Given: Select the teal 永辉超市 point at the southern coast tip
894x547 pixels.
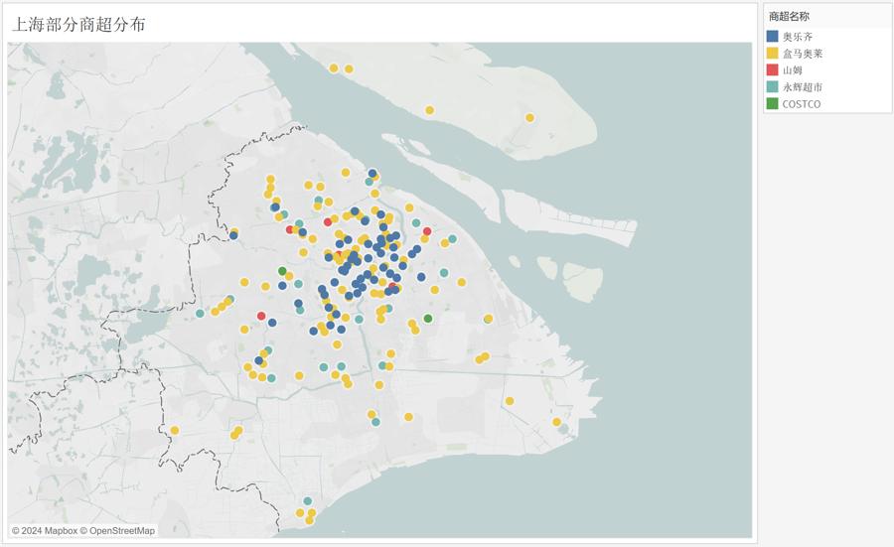Looking at the screenshot, I should [308, 501].
